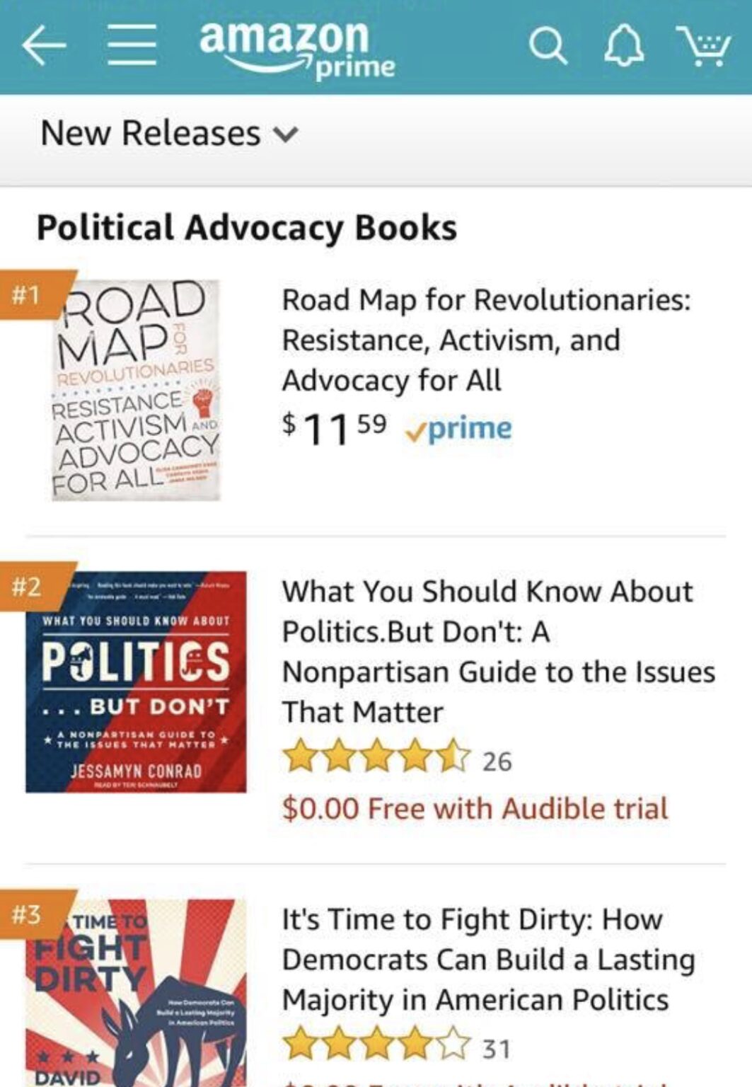Go to Amazon Prime home logo
The image size is (752, 1087).
click(x=296, y=50)
